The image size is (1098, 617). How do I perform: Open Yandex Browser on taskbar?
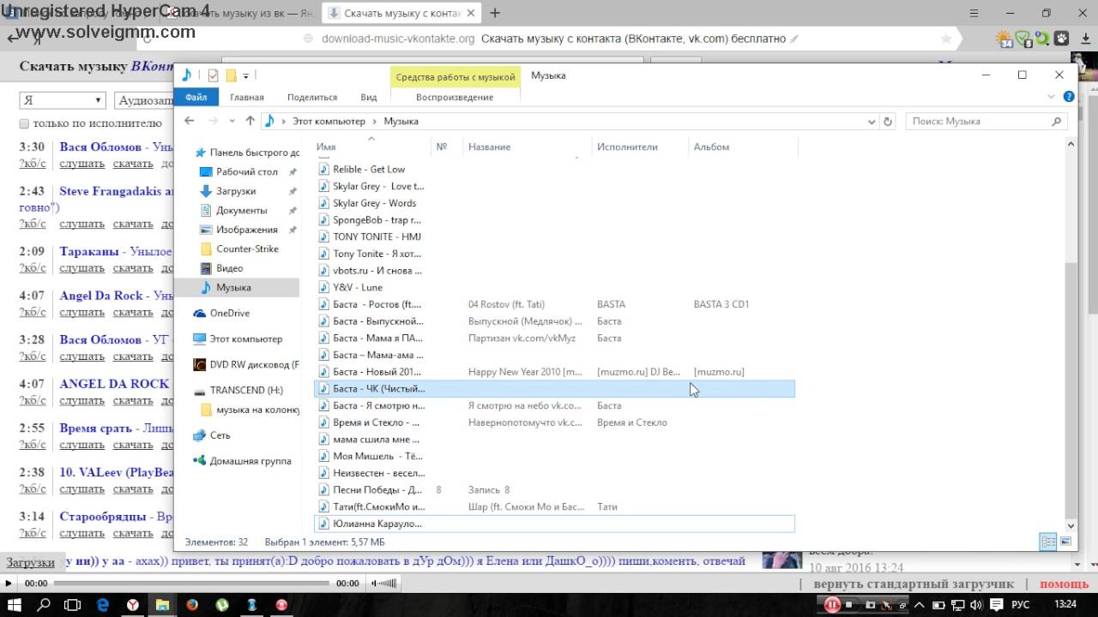(x=133, y=605)
